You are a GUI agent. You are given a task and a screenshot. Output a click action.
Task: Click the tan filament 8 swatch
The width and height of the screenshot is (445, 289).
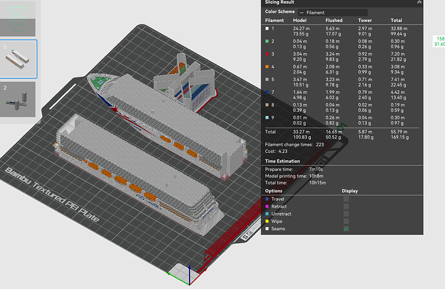[x=267, y=105]
